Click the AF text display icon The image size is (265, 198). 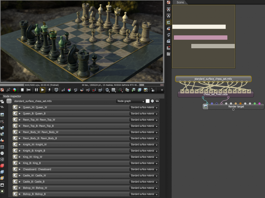tap(63, 90)
